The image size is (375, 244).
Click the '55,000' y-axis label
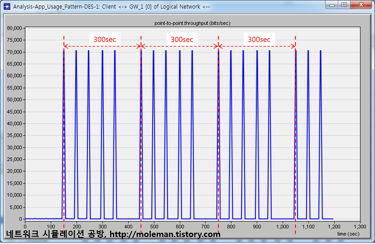point(14,88)
